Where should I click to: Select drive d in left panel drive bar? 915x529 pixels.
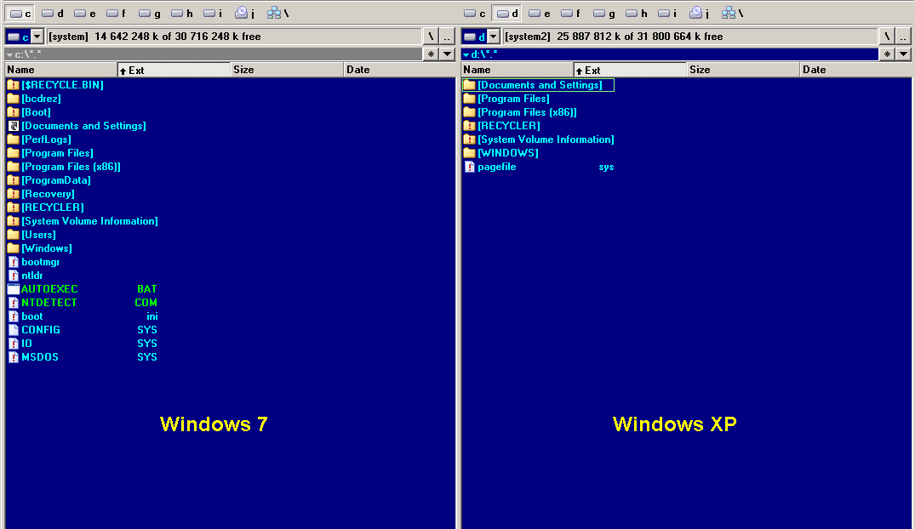(x=53, y=13)
